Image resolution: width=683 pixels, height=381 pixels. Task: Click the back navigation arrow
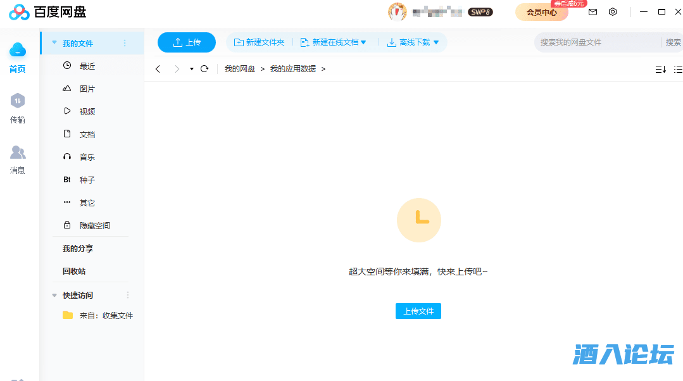click(x=158, y=68)
